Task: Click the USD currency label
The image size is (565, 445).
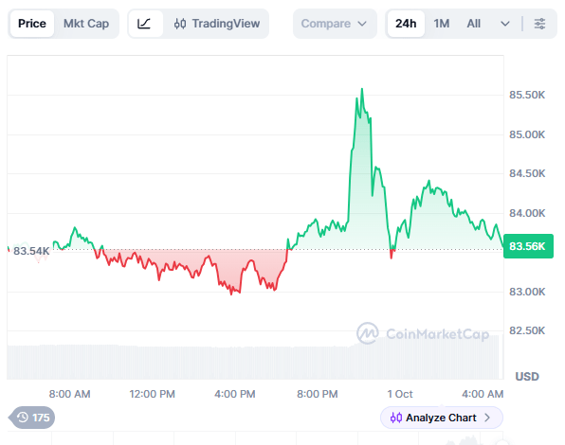Action: [x=527, y=376]
